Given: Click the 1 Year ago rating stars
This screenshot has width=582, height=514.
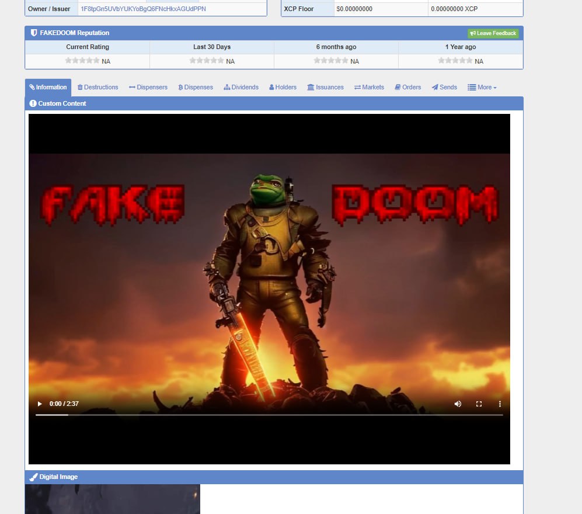Looking at the screenshot, I should coord(455,61).
